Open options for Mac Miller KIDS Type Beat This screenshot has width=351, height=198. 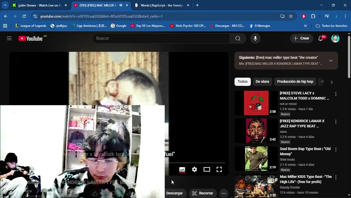[x=336, y=177]
